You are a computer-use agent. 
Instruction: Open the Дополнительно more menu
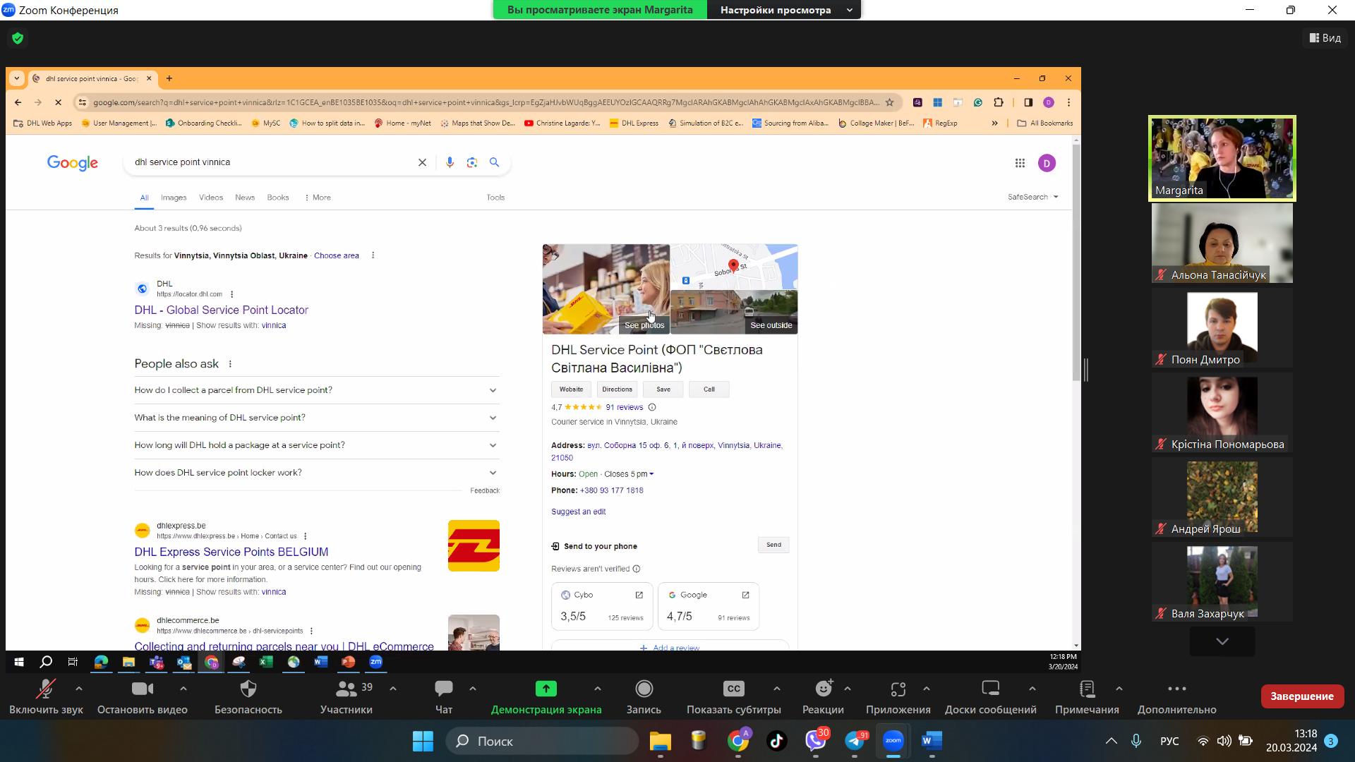[1176, 689]
